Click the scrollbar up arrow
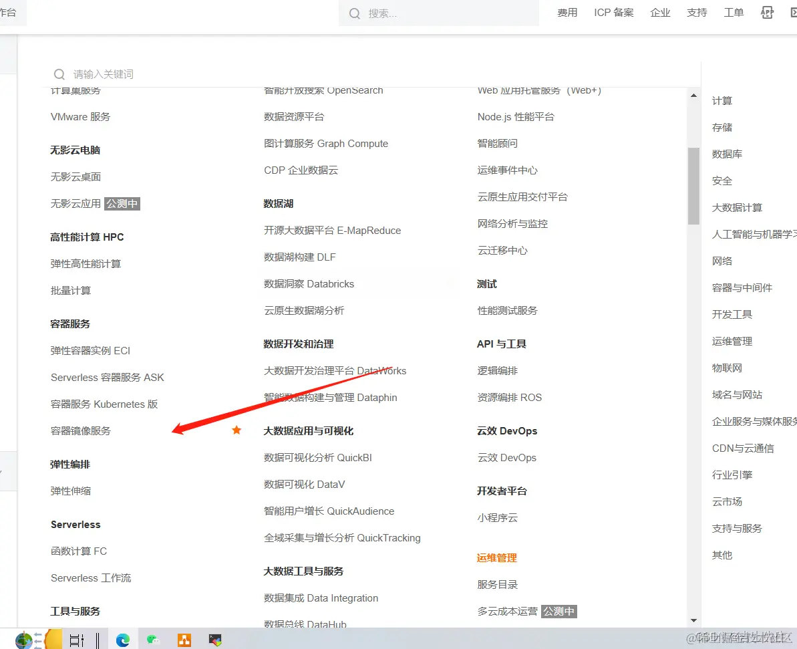The width and height of the screenshot is (797, 649). 694,96
